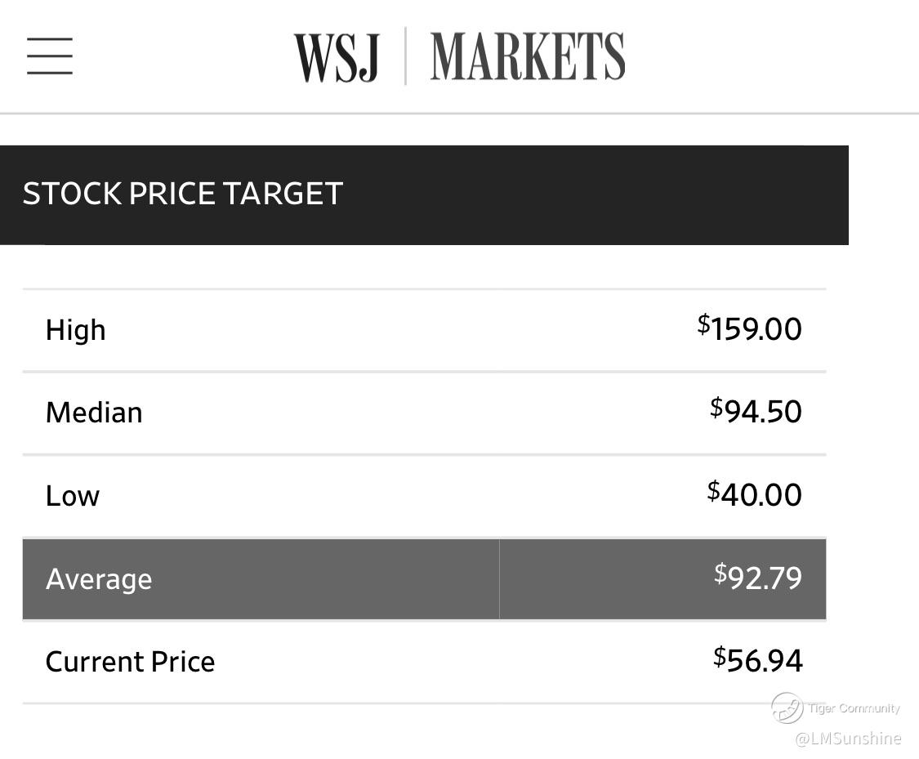The height and width of the screenshot is (759, 919).
Task: Select the $159.00 high target value
Action: point(749,329)
